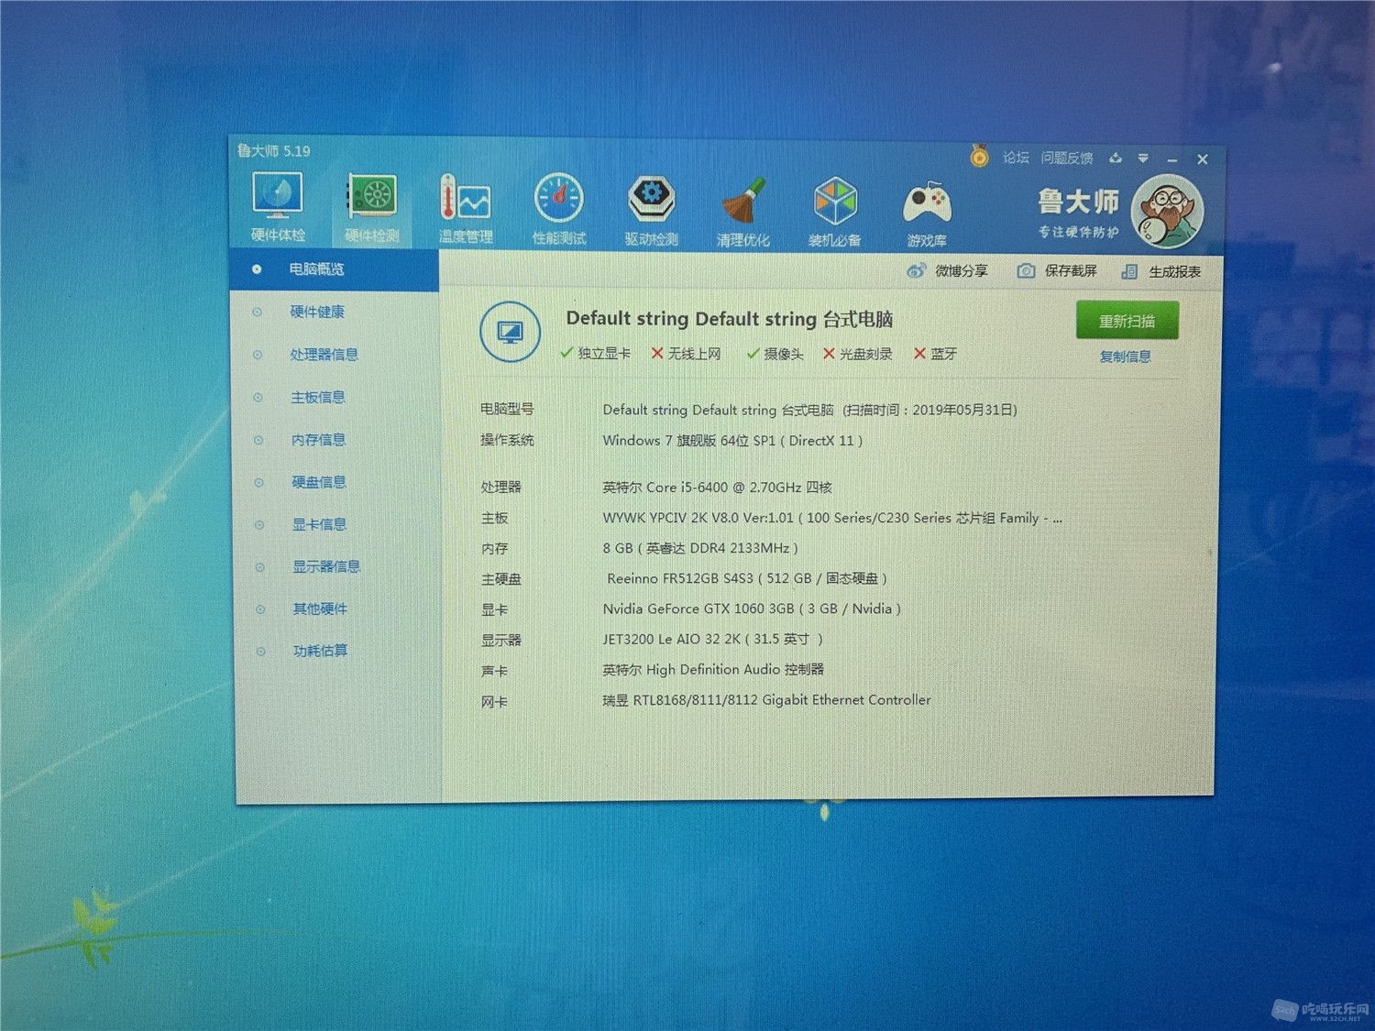Click the skin/theme icon beside 问题反馈
Viewport: 1375px width, 1031px height.
1116,158
